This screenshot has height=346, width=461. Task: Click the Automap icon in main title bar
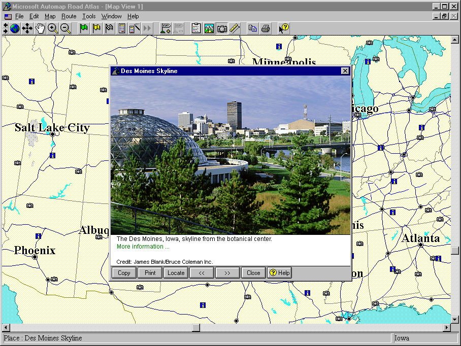click(x=7, y=7)
